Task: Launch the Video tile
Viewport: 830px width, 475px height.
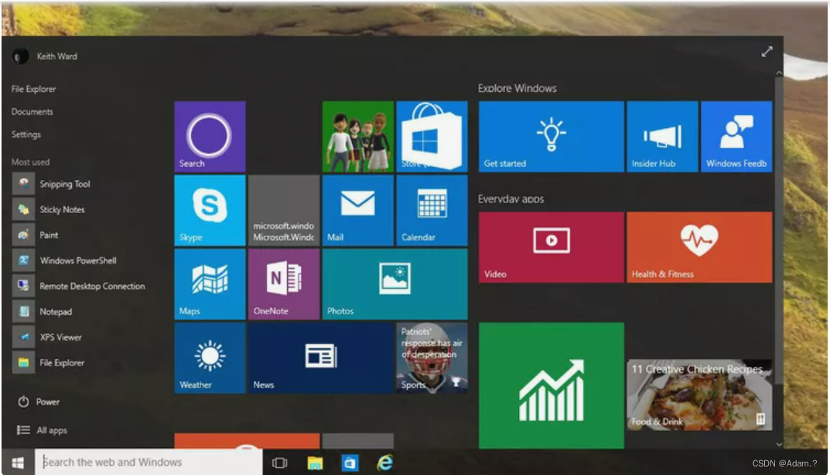Action: (x=551, y=247)
